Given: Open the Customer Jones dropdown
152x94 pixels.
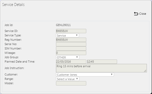Looking at the screenshot, I should pyautogui.click(x=85, y=74).
